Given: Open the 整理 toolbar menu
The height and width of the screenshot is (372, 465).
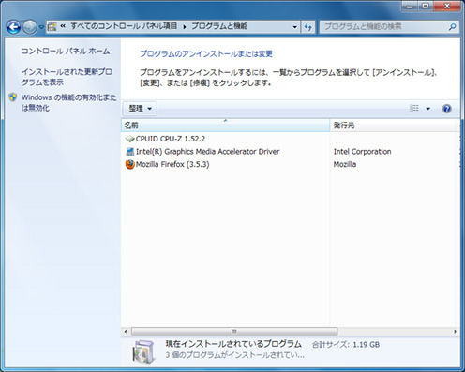Looking at the screenshot, I should (140, 109).
